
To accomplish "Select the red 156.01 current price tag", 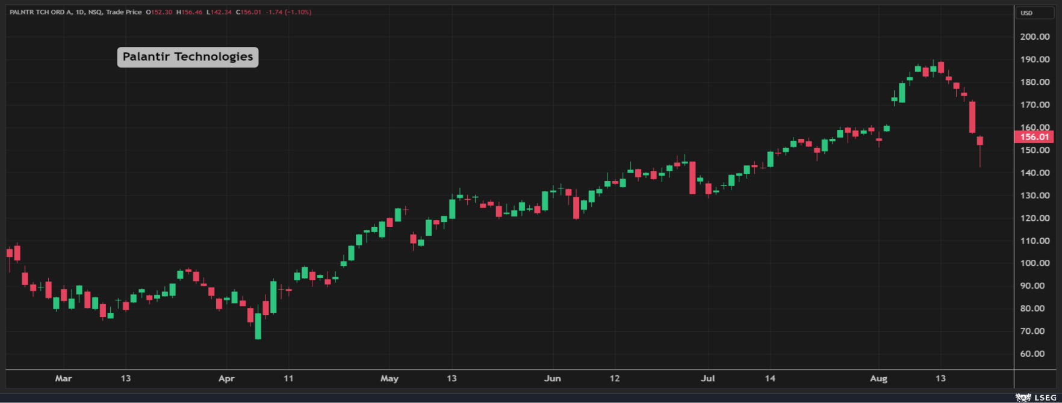I will pyautogui.click(x=1034, y=137).
